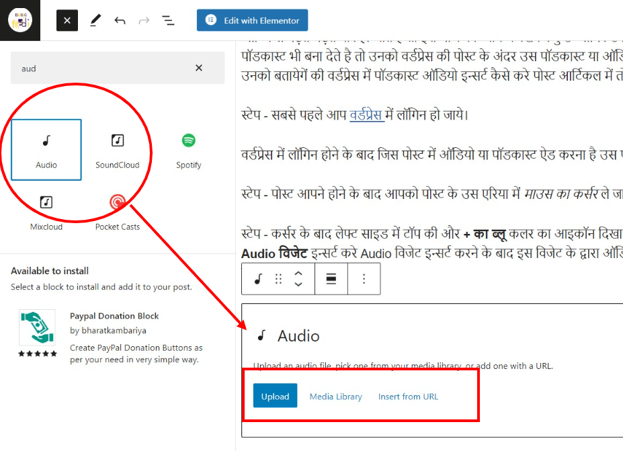Open the List View outline
This screenshot has height=451, width=623.
pos(168,20)
